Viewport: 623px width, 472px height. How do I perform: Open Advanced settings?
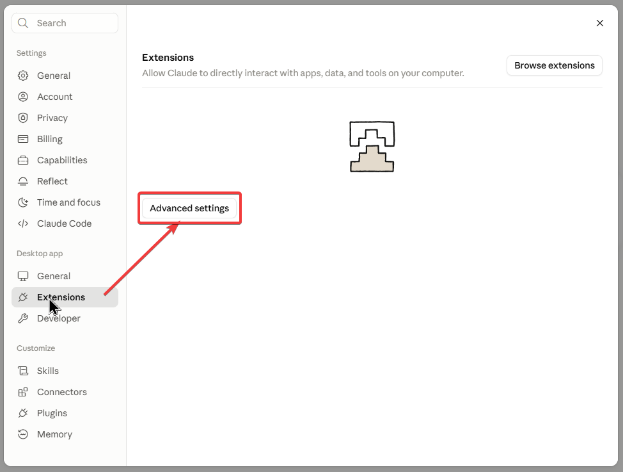coord(189,208)
